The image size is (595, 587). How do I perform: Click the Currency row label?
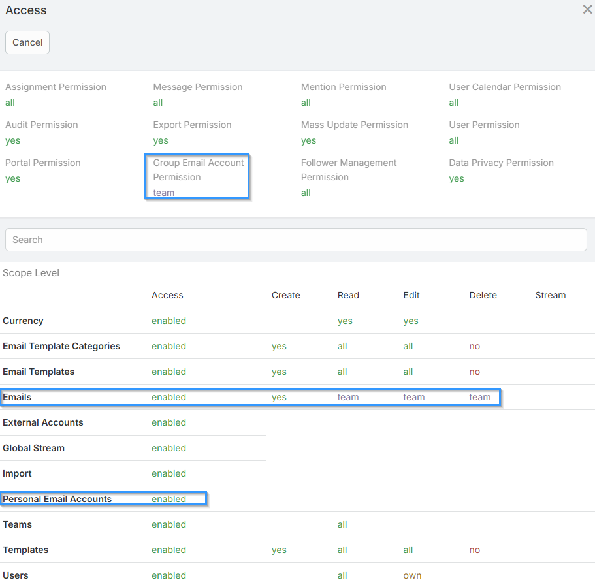click(23, 321)
